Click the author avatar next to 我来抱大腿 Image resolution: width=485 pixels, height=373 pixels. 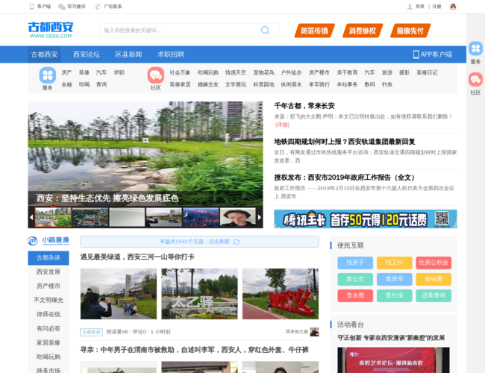(x=314, y=332)
